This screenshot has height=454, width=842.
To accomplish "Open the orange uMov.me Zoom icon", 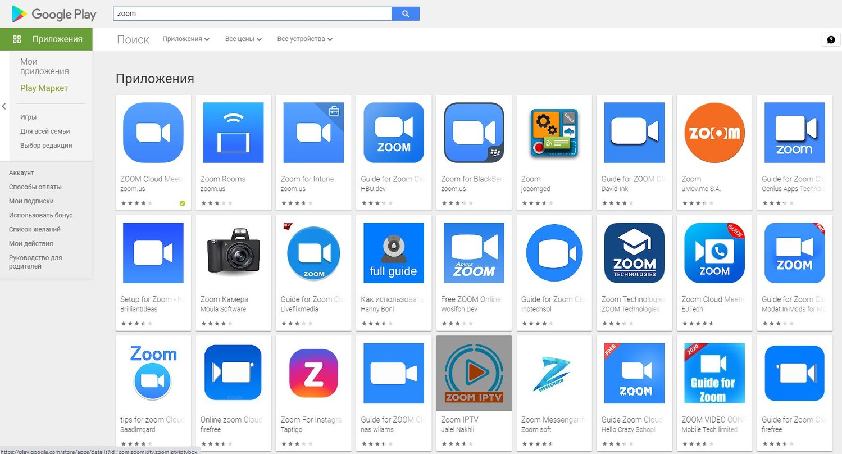I will [714, 133].
